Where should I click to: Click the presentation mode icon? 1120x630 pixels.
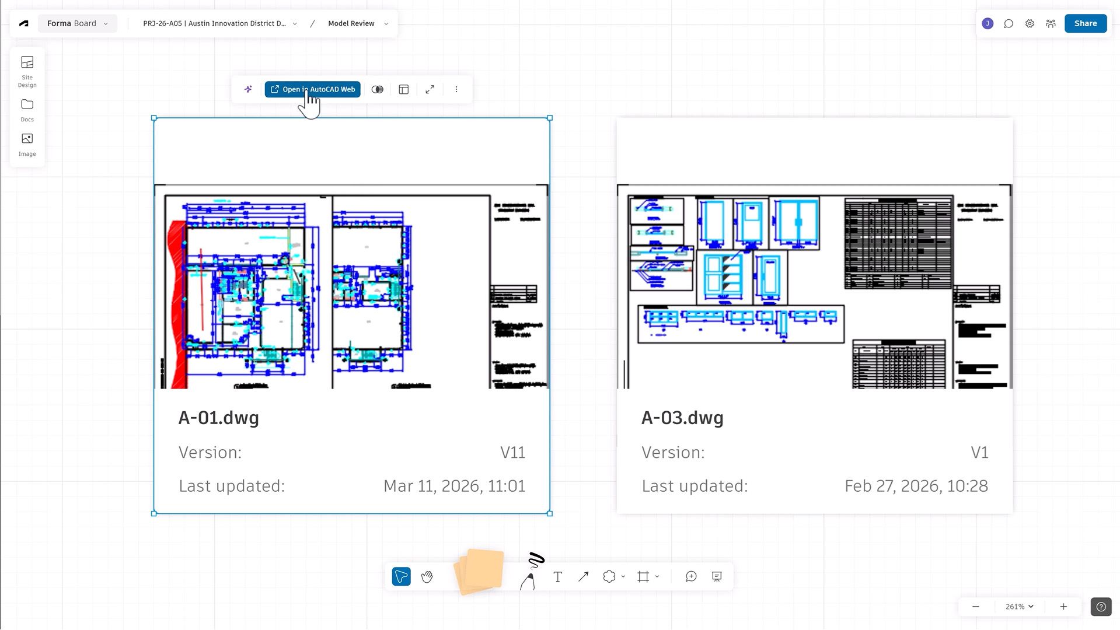pyautogui.click(x=717, y=576)
